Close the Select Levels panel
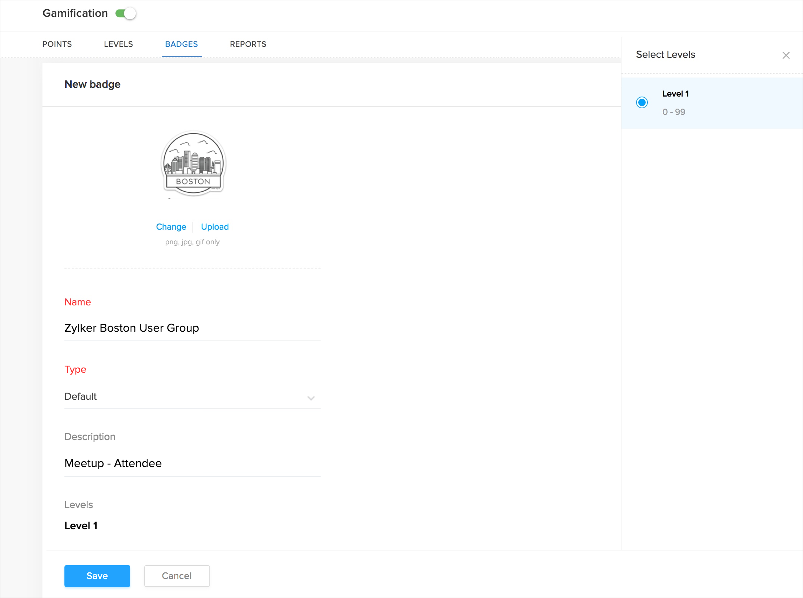The image size is (803, 598). click(786, 55)
